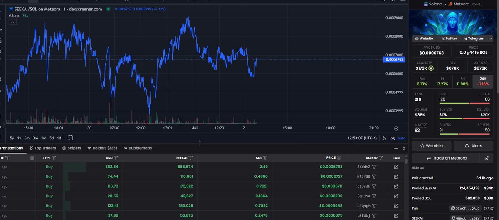Filter transactions by date
The height and width of the screenshot is (220, 499).
pyautogui.click(x=7, y=157)
